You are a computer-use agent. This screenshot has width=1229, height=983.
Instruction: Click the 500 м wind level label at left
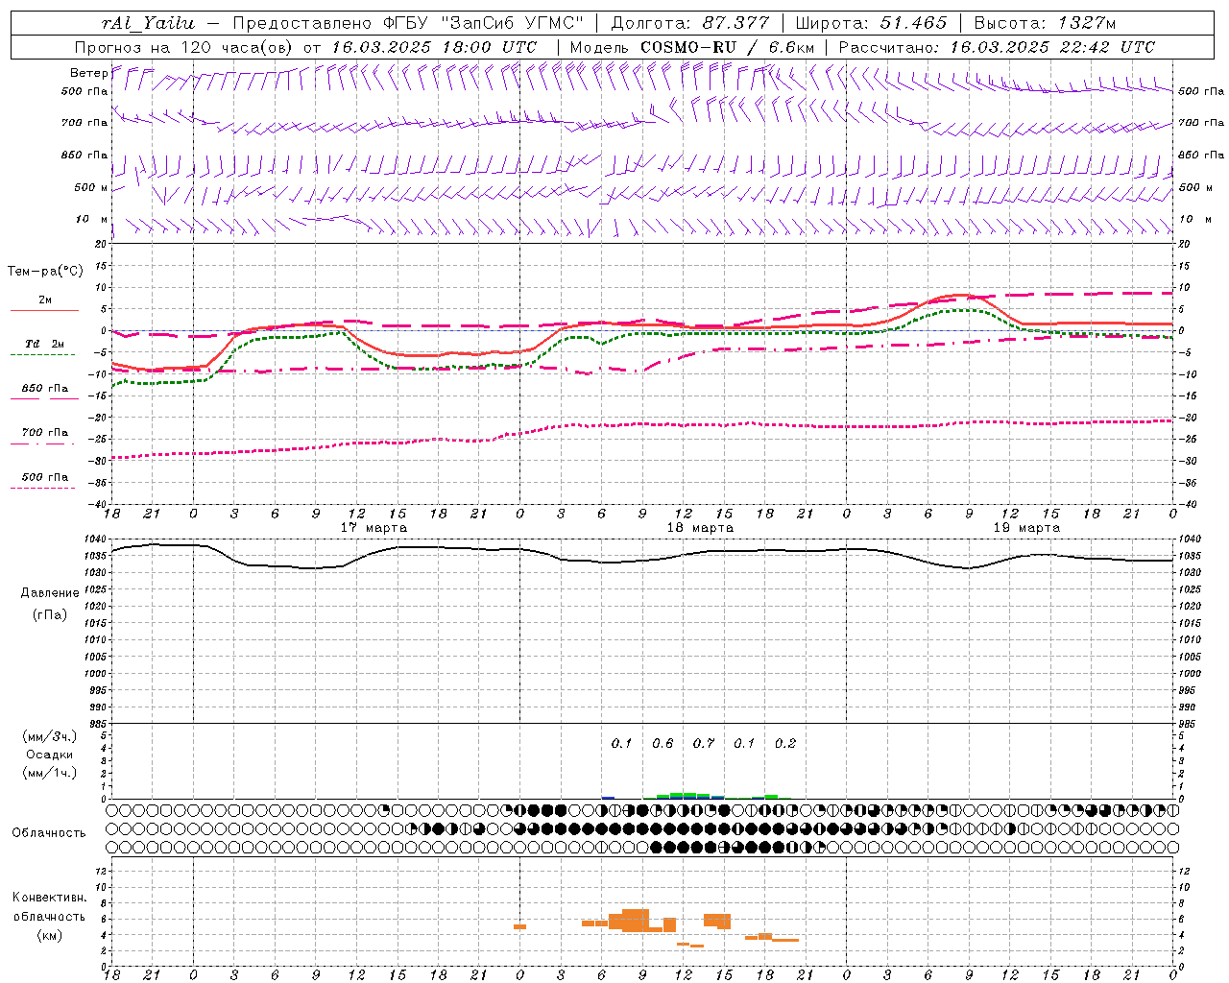tap(91, 187)
